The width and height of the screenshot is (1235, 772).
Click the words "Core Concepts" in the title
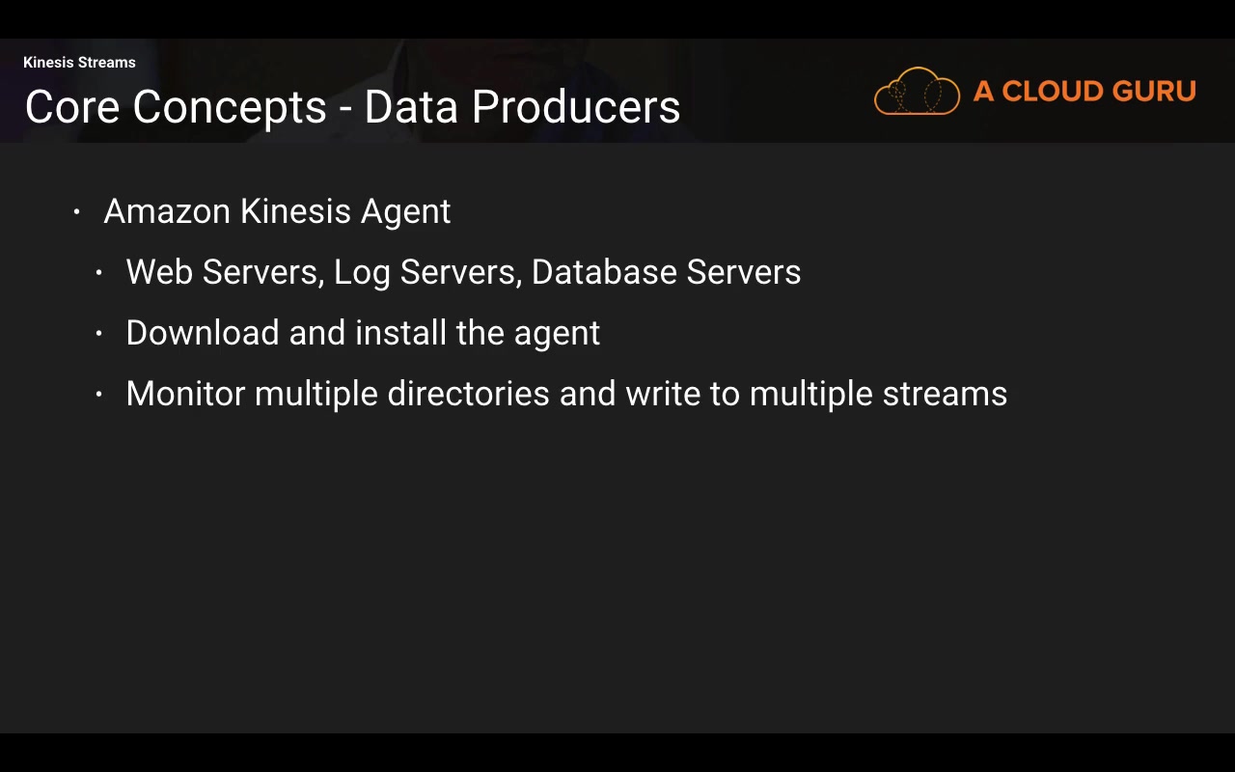click(x=176, y=107)
